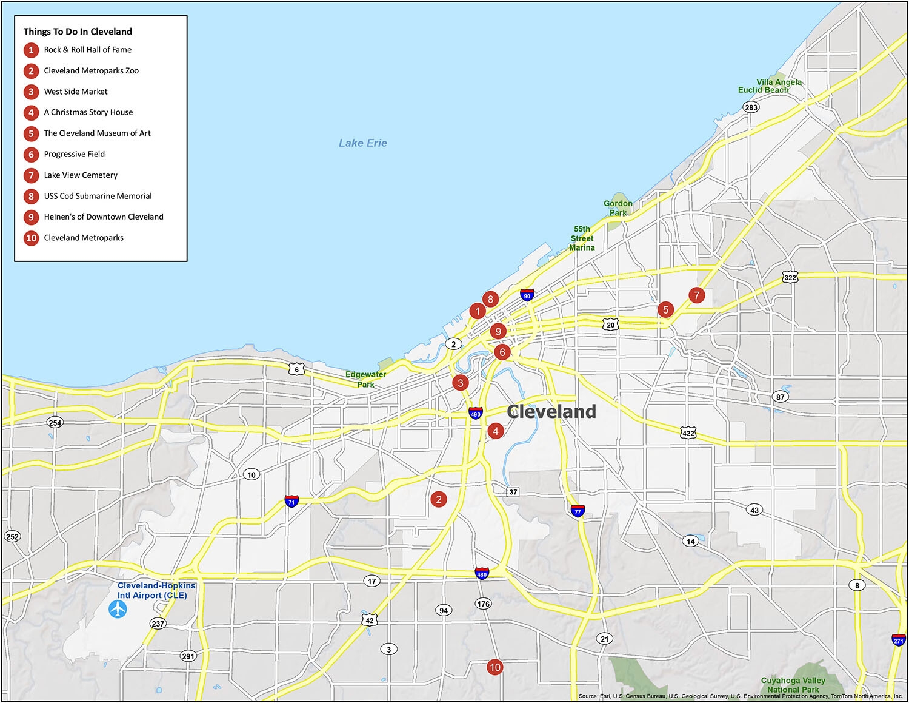Image resolution: width=909 pixels, height=703 pixels.
Task: Select the Heinen's of Downtown Cleveland legend entry
Action: point(103,217)
